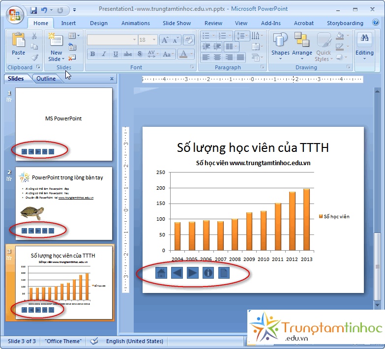The width and height of the screenshot is (385, 349).
Task: Insert a New Slide
Action: tap(56, 47)
